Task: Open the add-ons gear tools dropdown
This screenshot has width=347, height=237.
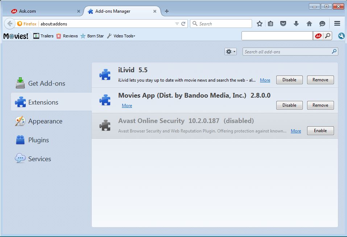Action: click(231, 52)
